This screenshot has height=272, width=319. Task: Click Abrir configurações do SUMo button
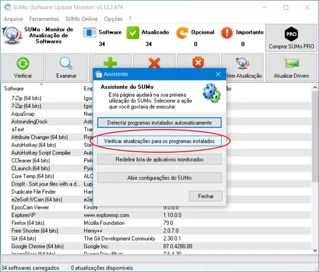click(159, 178)
